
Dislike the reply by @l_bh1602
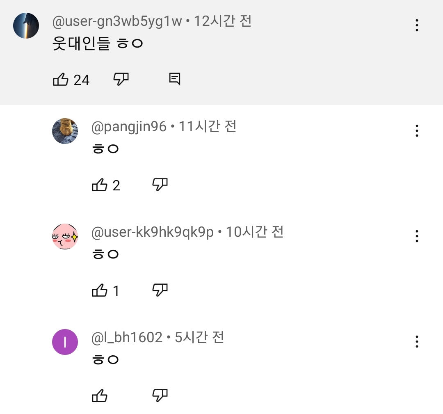[160, 396]
